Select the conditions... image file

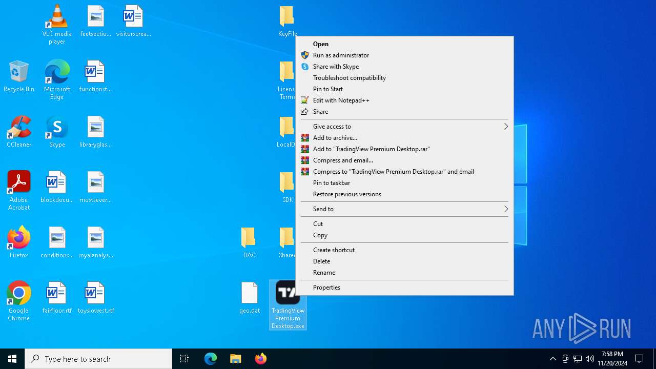[57, 242]
